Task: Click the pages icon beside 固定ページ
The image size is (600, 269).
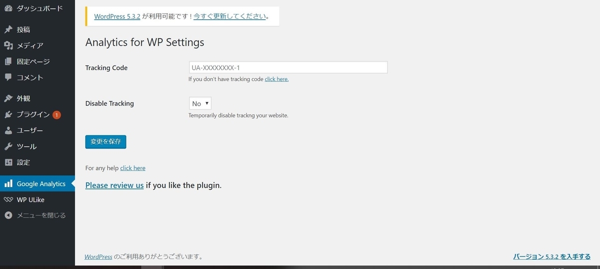Action: [x=8, y=61]
